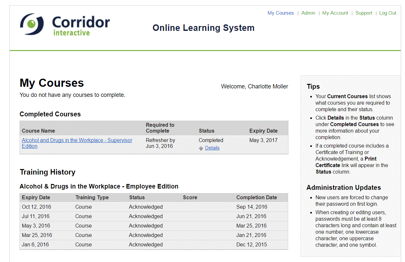
Task: Expand Details via the plus icon
Action: (201, 148)
